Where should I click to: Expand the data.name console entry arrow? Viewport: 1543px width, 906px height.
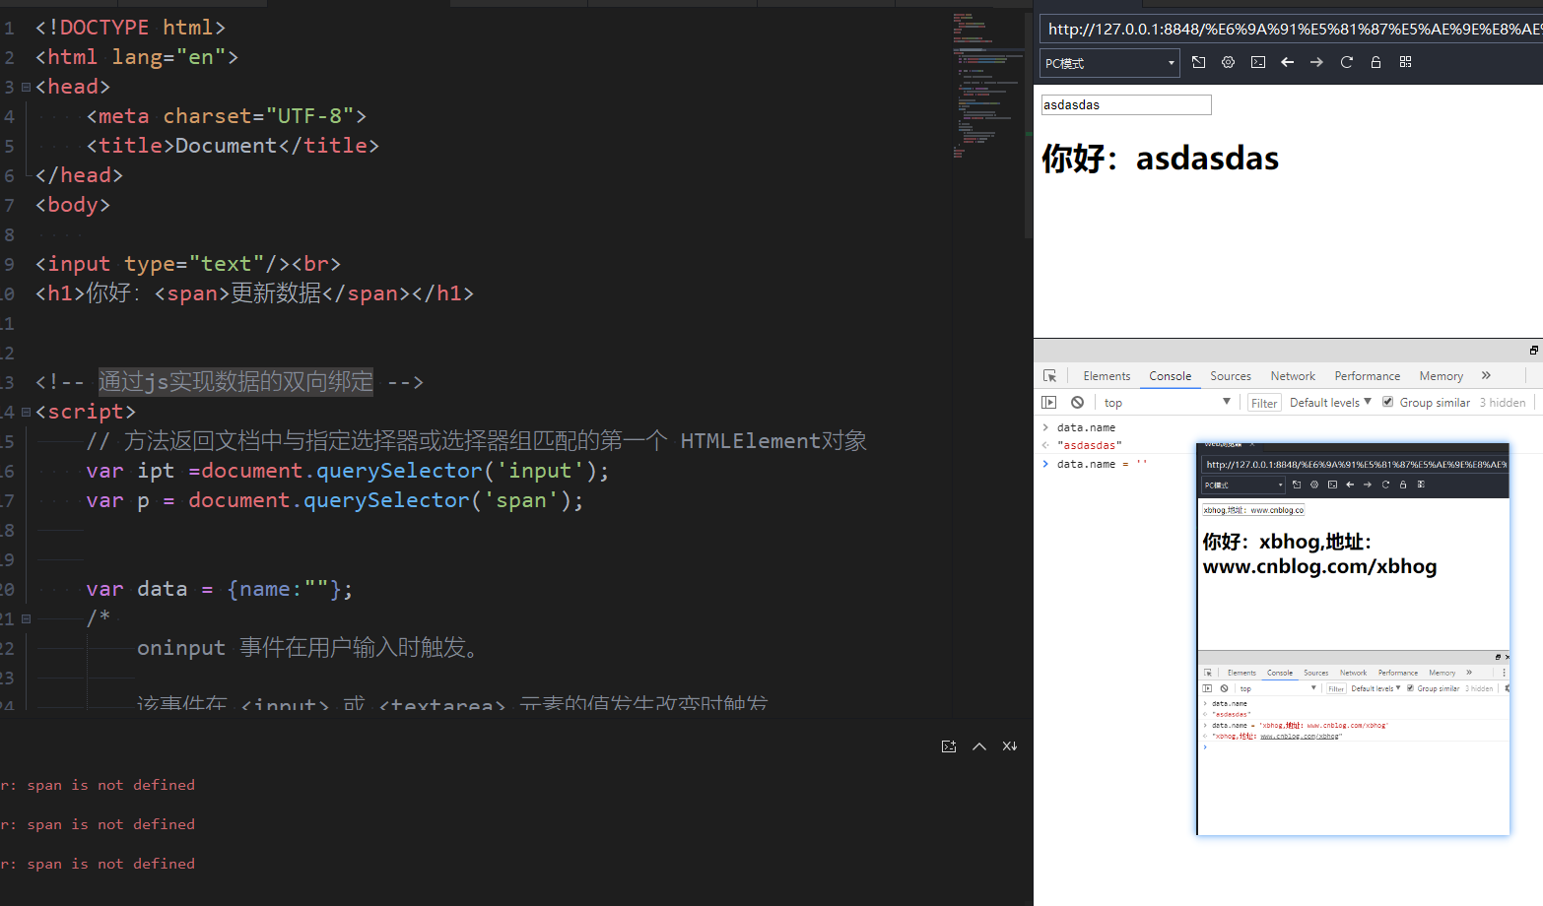tap(1045, 427)
